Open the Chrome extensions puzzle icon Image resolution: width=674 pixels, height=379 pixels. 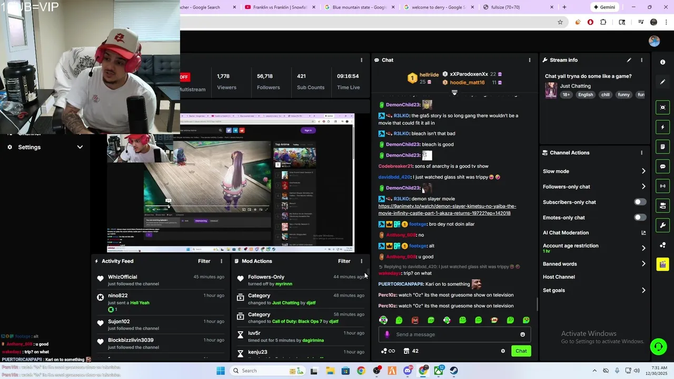603,22
